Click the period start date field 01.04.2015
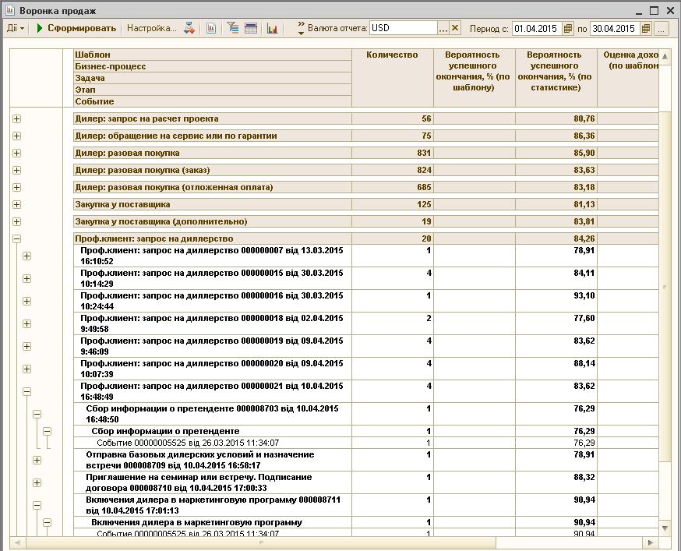Screen dimensions: 681x551 pyautogui.click(x=537, y=29)
